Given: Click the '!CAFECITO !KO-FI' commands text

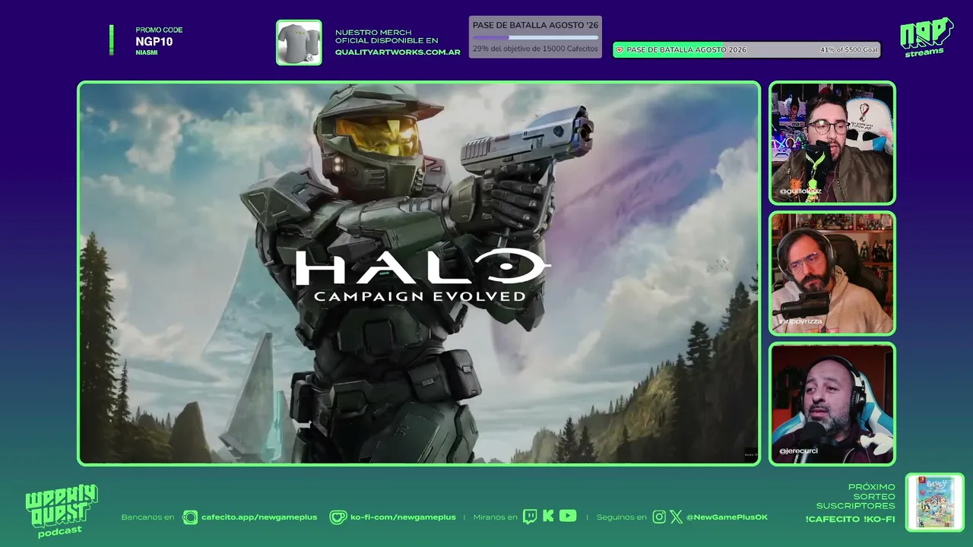Looking at the screenshot, I should [x=850, y=520].
